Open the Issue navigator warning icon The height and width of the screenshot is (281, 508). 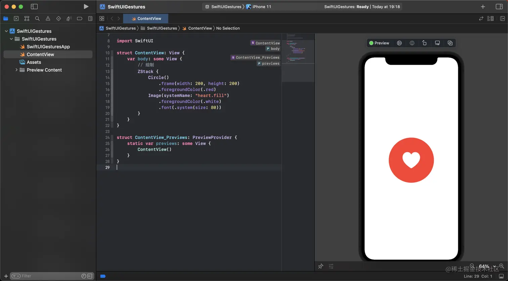point(48,18)
